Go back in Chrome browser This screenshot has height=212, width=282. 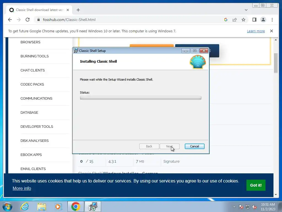point(10,20)
